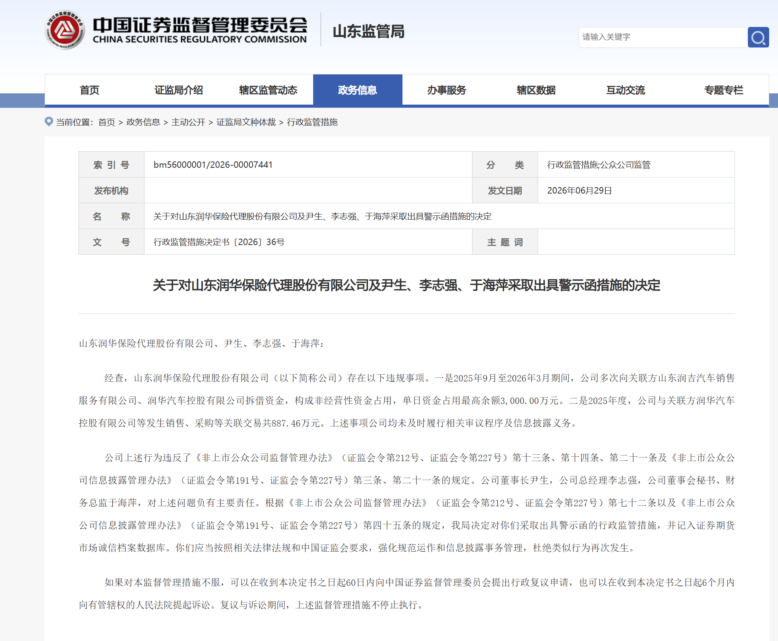Click the 文号 label cell
778x641 pixels.
point(111,242)
